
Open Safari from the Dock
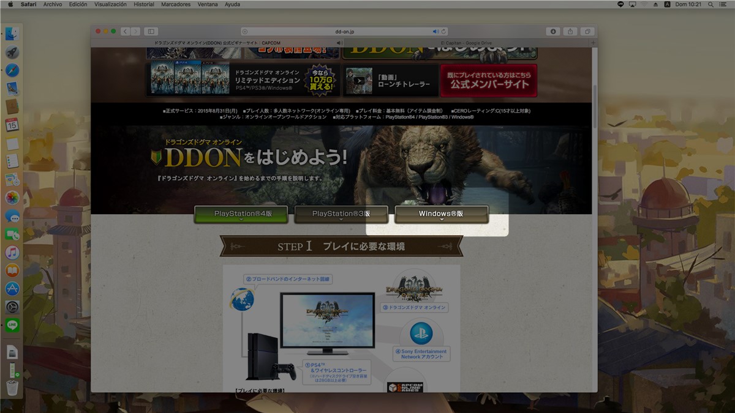click(12, 70)
